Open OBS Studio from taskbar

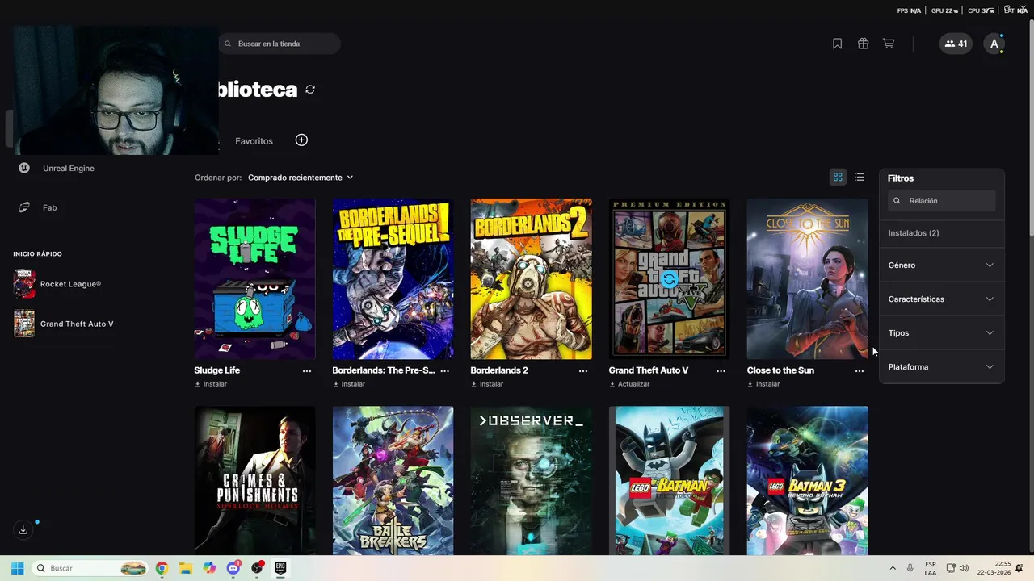point(257,568)
